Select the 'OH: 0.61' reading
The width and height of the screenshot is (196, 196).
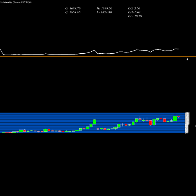(x=134, y=13)
